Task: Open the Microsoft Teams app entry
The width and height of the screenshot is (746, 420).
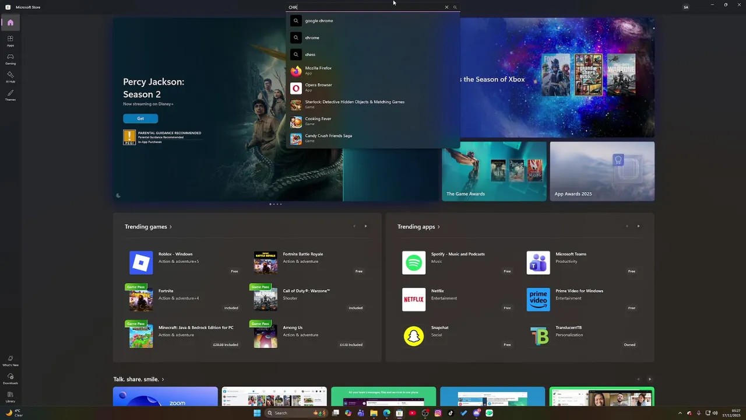Action: point(582,262)
